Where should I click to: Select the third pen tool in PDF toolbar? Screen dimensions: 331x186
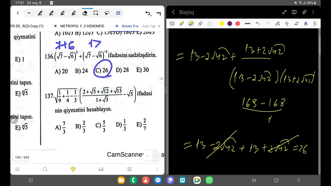point(62,13)
